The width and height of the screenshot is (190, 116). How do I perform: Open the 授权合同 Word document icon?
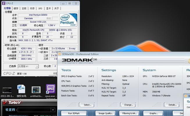click(21, 91)
